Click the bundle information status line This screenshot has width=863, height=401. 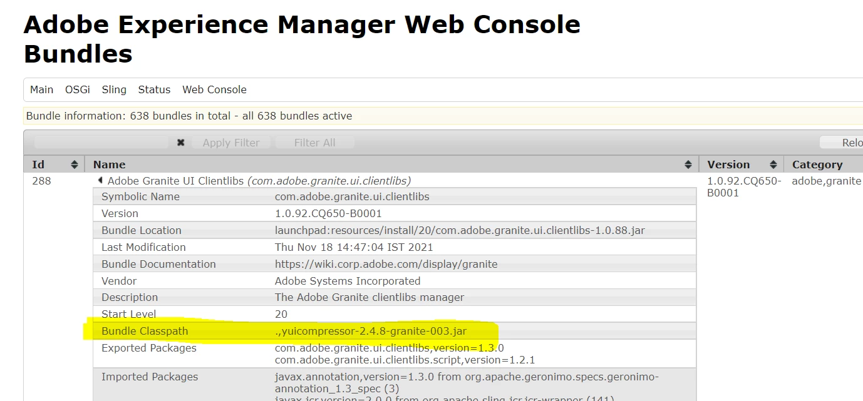coord(189,116)
